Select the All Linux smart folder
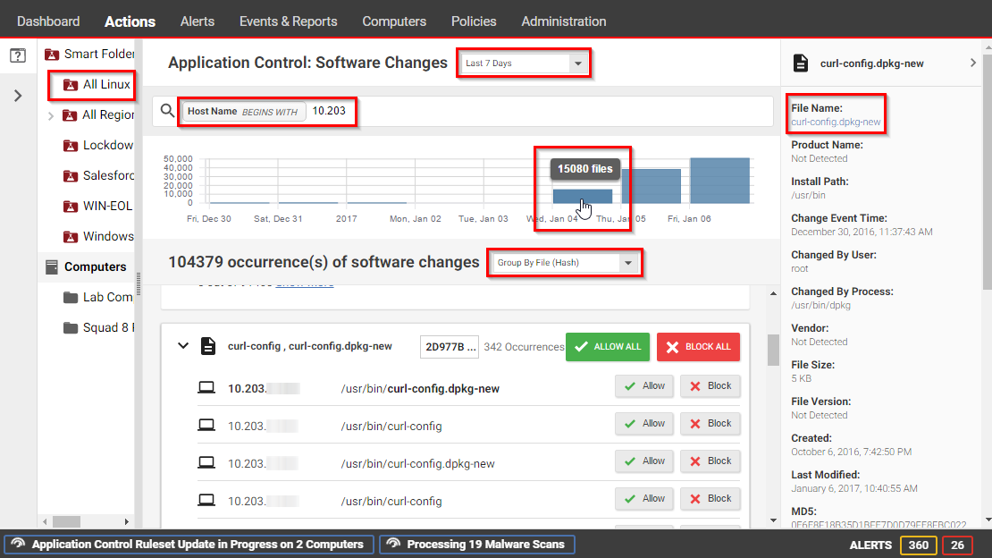This screenshot has width=992, height=558. (x=105, y=85)
